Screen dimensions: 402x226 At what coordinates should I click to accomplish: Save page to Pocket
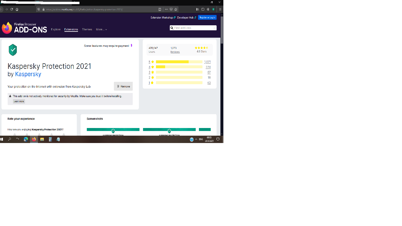pos(171,9)
